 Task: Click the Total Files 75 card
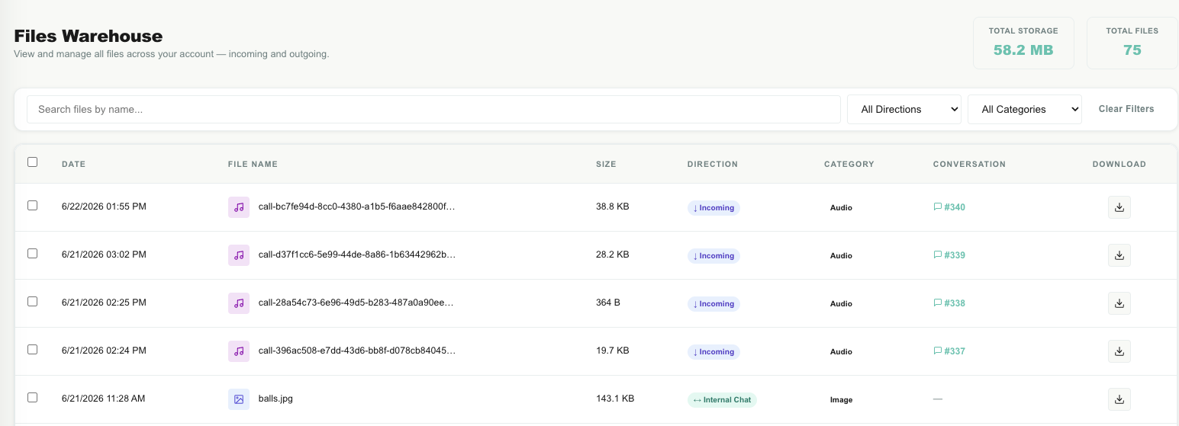click(1132, 43)
